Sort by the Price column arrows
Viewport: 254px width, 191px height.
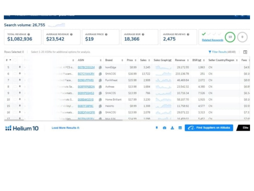click(x=136, y=60)
